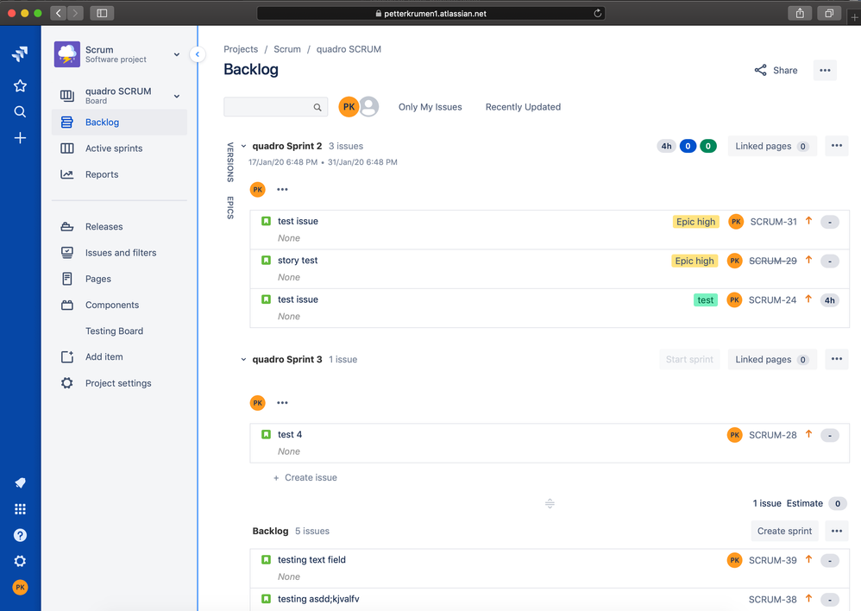Screen dimensions: 861x611
Task: Open notifications feedback icon in blue sidebar
Action: coord(20,483)
